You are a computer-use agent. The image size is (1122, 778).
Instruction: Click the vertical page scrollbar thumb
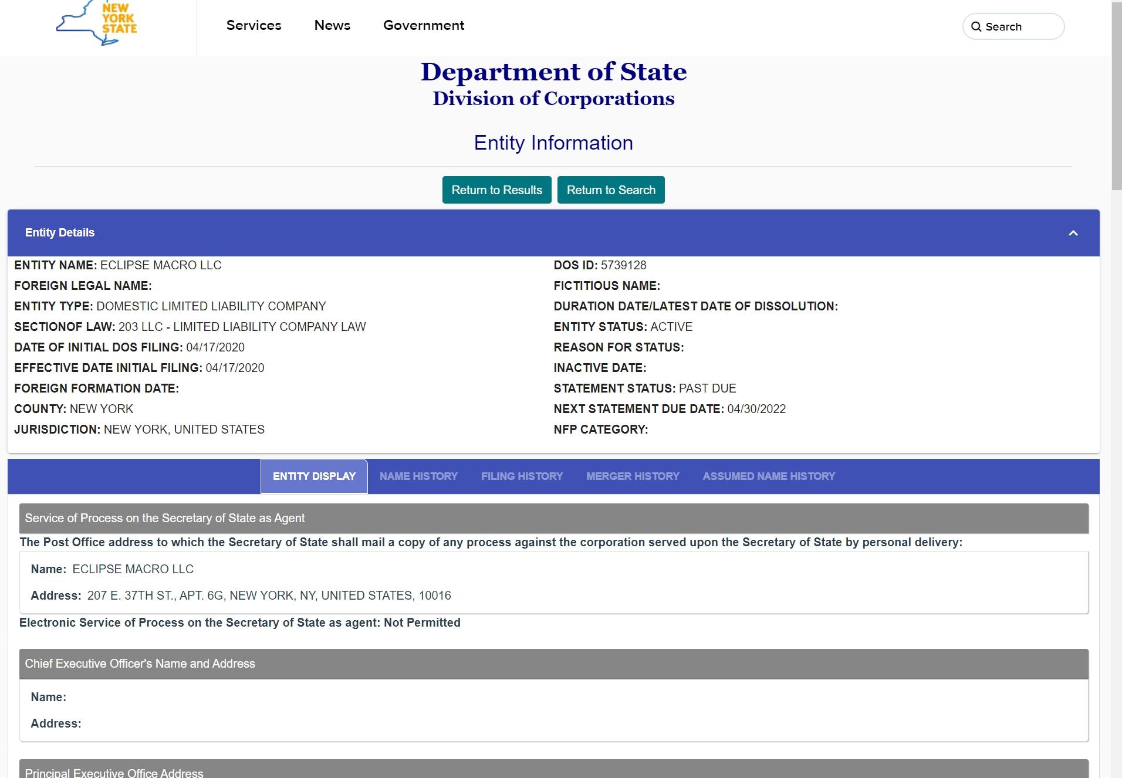coord(1116,95)
